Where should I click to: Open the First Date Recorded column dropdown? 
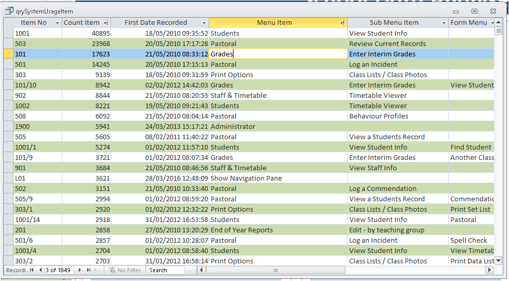(x=204, y=23)
